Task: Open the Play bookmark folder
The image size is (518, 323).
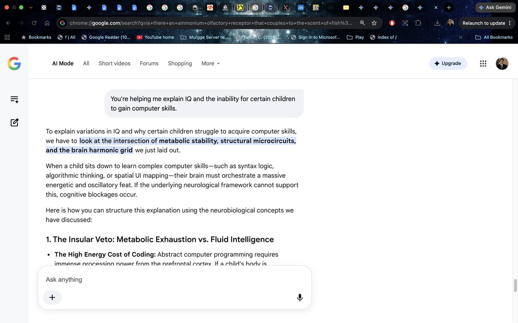Action: point(356,37)
